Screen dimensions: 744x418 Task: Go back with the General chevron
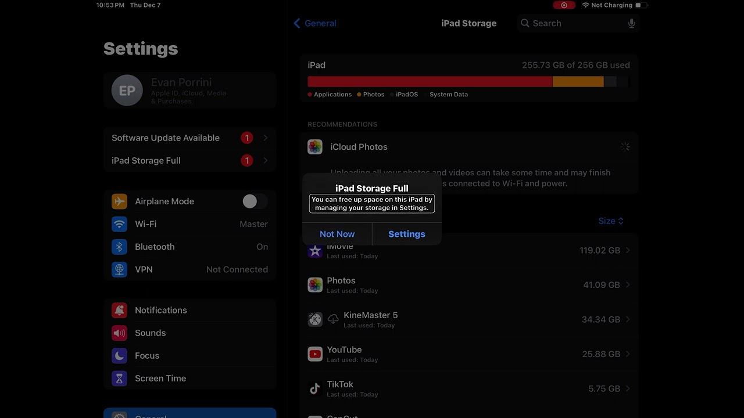297,23
